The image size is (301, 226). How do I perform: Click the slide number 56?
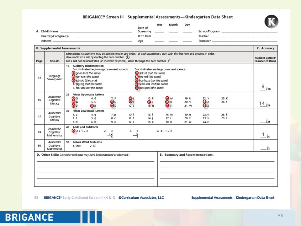pos(280,216)
